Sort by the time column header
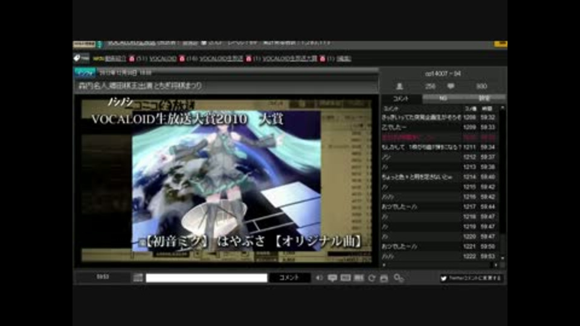The image size is (580, 326). pos(488,108)
